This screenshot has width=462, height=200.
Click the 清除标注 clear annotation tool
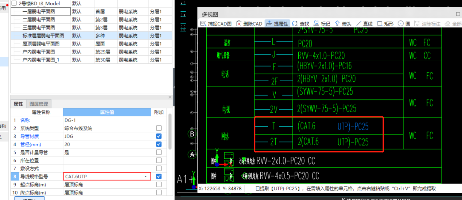pyautogui.click(x=427, y=24)
